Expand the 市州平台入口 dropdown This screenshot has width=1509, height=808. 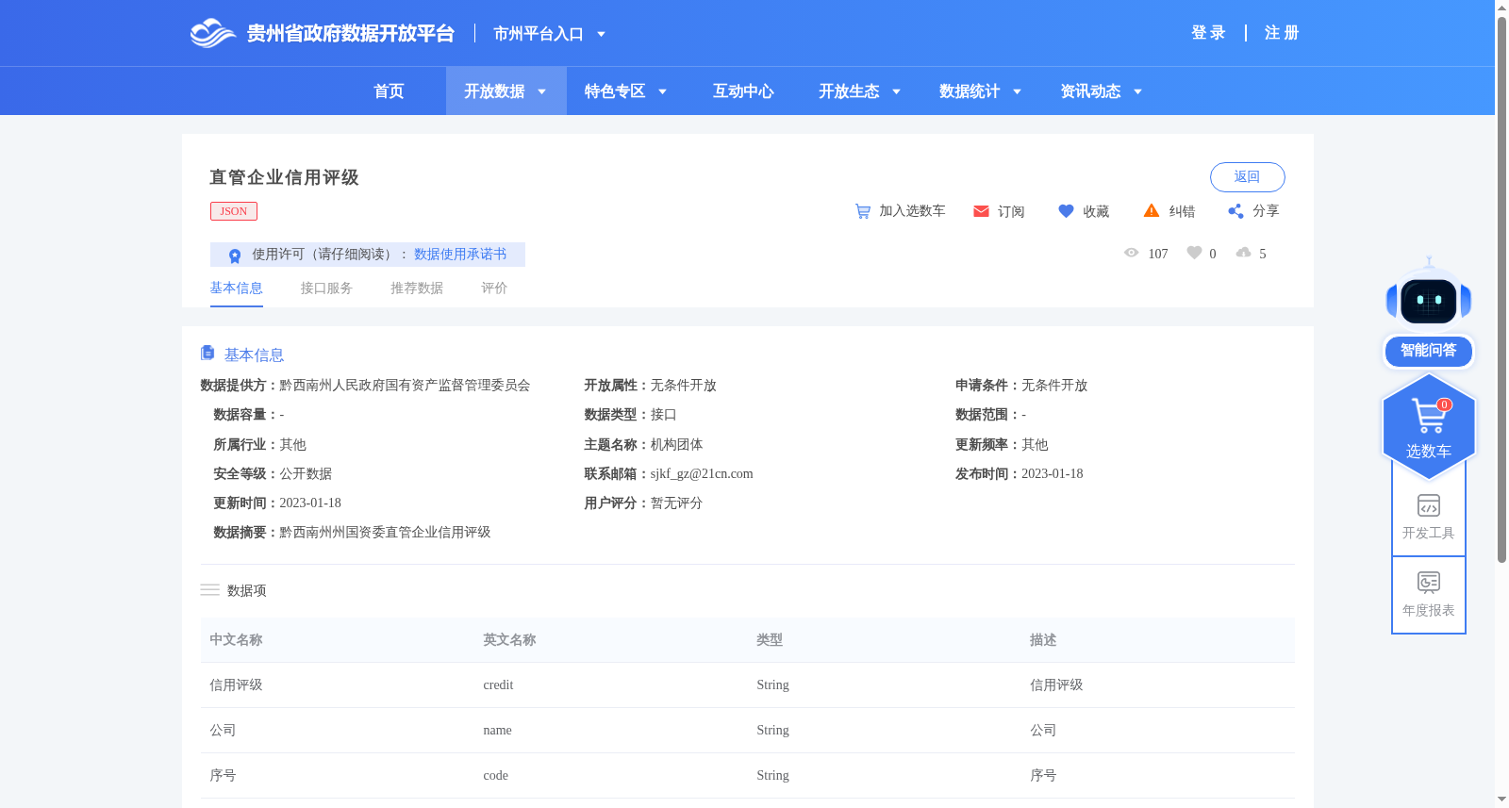pos(601,34)
